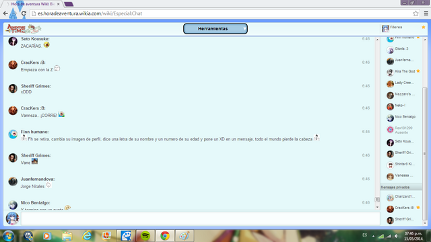Open a new browser tab
431x242 pixels.
pos(69,4)
